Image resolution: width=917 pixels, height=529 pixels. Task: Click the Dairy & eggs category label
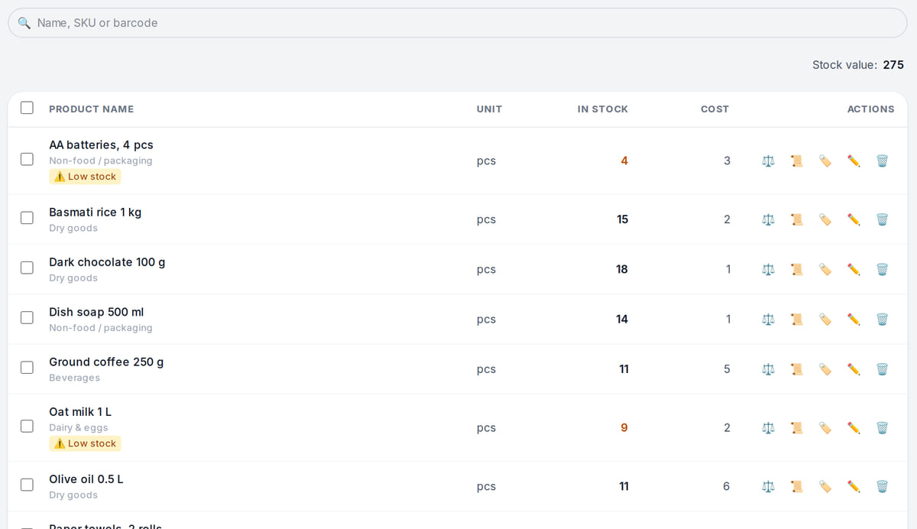pos(78,427)
